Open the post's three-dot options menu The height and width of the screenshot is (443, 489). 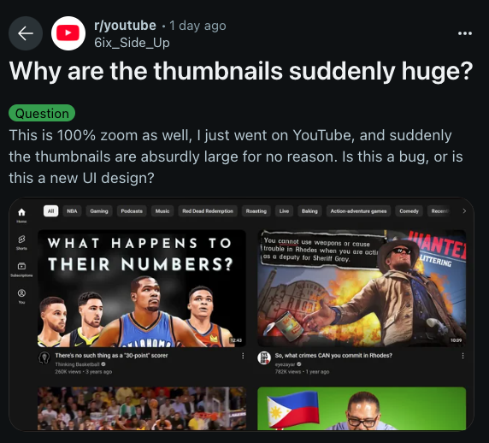[465, 33]
